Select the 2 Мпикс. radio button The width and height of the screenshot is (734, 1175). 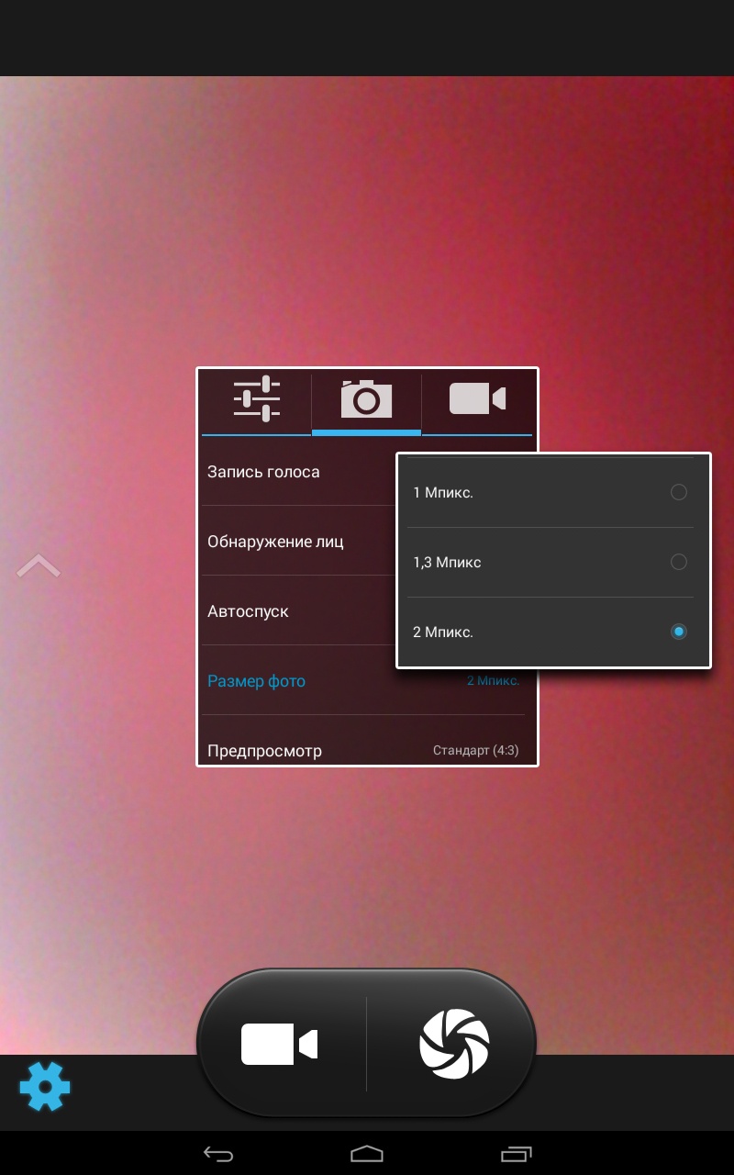pos(678,632)
